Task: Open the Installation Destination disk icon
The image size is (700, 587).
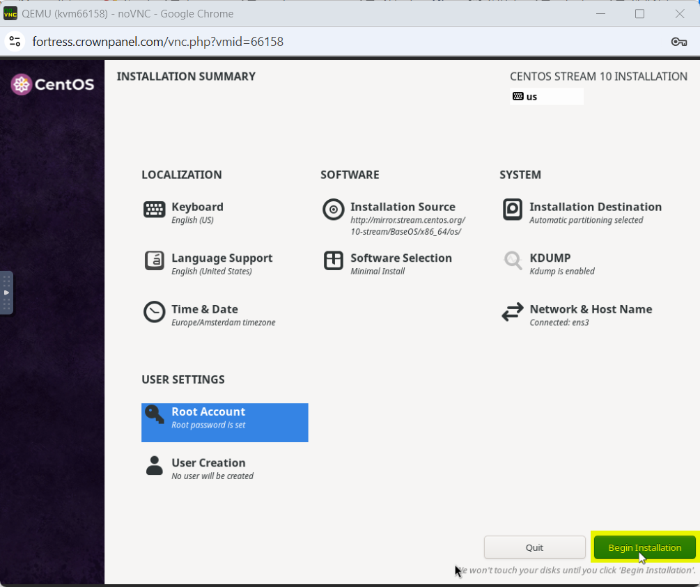Action: click(x=513, y=210)
